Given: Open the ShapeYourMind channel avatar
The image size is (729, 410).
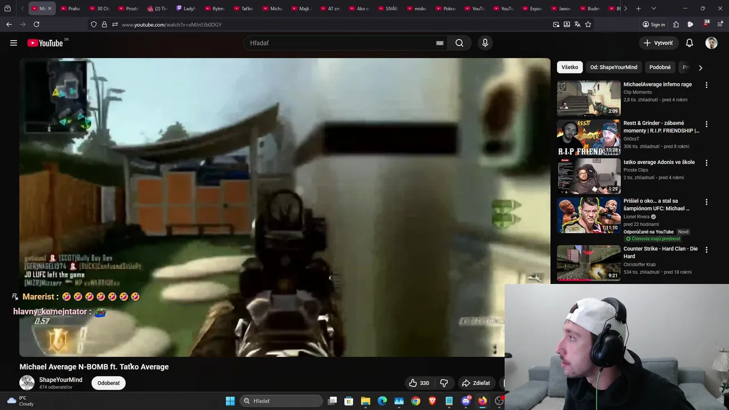Looking at the screenshot, I should [x=27, y=383].
